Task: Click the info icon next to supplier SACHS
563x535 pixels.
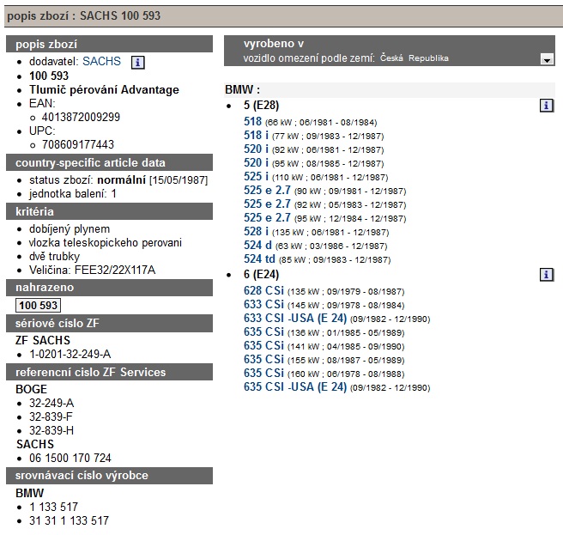Action: click(x=138, y=62)
